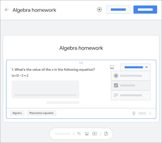Click the add video icon in bottom toolbar
The image size is (162, 143).
[x=94, y=134]
